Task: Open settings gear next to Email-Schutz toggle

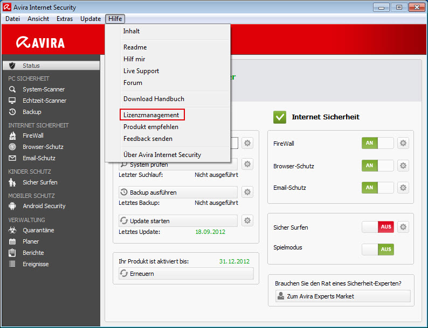Action: (x=403, y=188)
